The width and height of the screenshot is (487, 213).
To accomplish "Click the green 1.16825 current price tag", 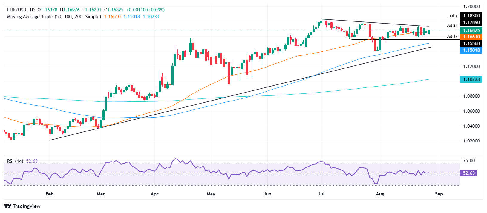I will 471,30.
